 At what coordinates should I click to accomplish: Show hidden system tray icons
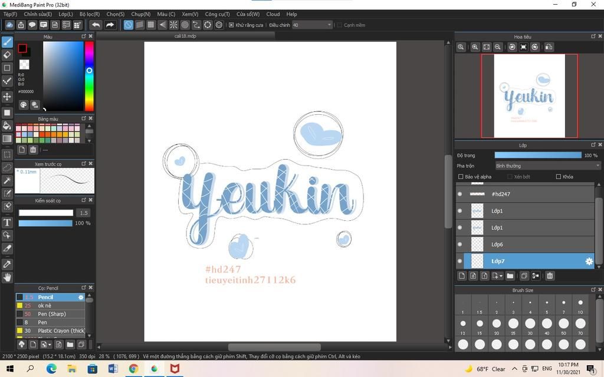[514, 369]
